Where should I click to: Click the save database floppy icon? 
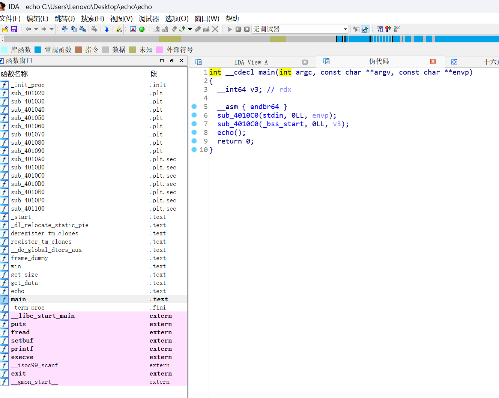14,29
